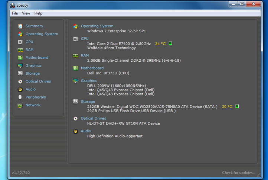The height and width of the screenshot is (180, 268).
Task: Open the CPU section from sidebar
Action: (29, 42)
